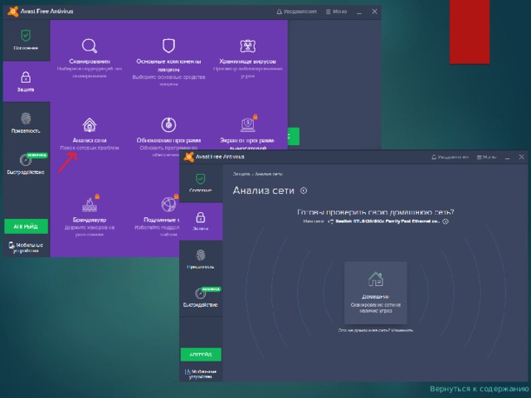531x398 pixels.
Task: Click Домашняя network scan tile
Action: coord(376,293)
